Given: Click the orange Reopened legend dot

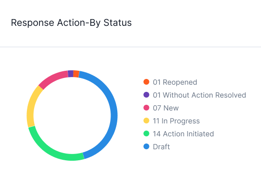Looking at the screenshot, I should pyautogui.click(x=146, y=82).
